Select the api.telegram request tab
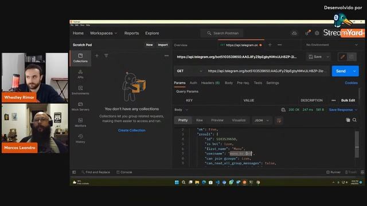 coord(241,45)
